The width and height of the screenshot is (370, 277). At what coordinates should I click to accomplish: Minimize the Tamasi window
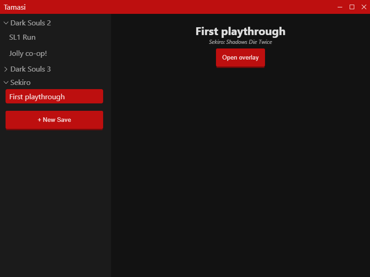pyautogui.click(x=340, y=7)
